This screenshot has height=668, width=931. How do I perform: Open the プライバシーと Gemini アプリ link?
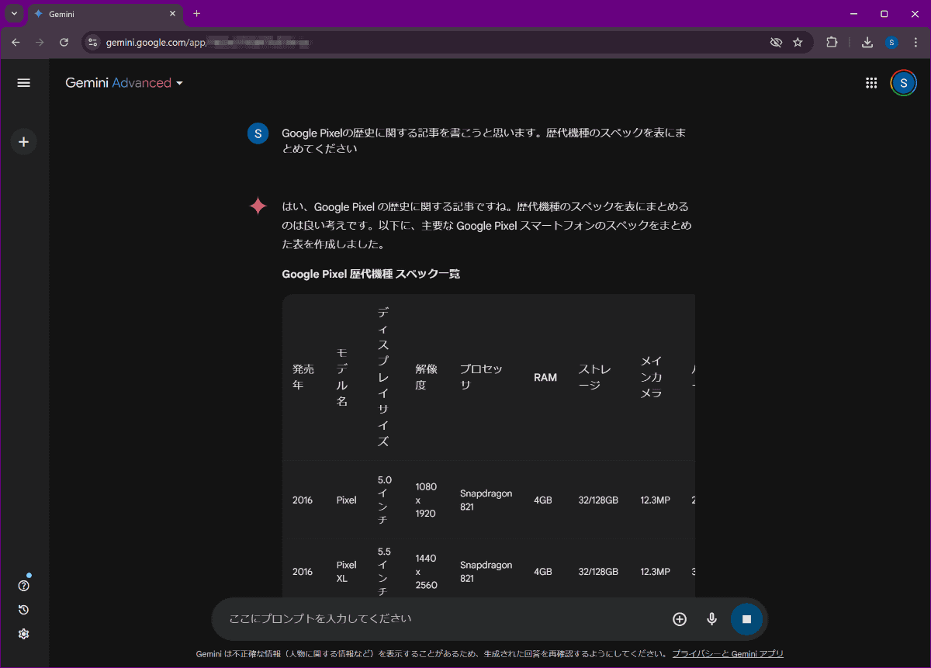728,654
